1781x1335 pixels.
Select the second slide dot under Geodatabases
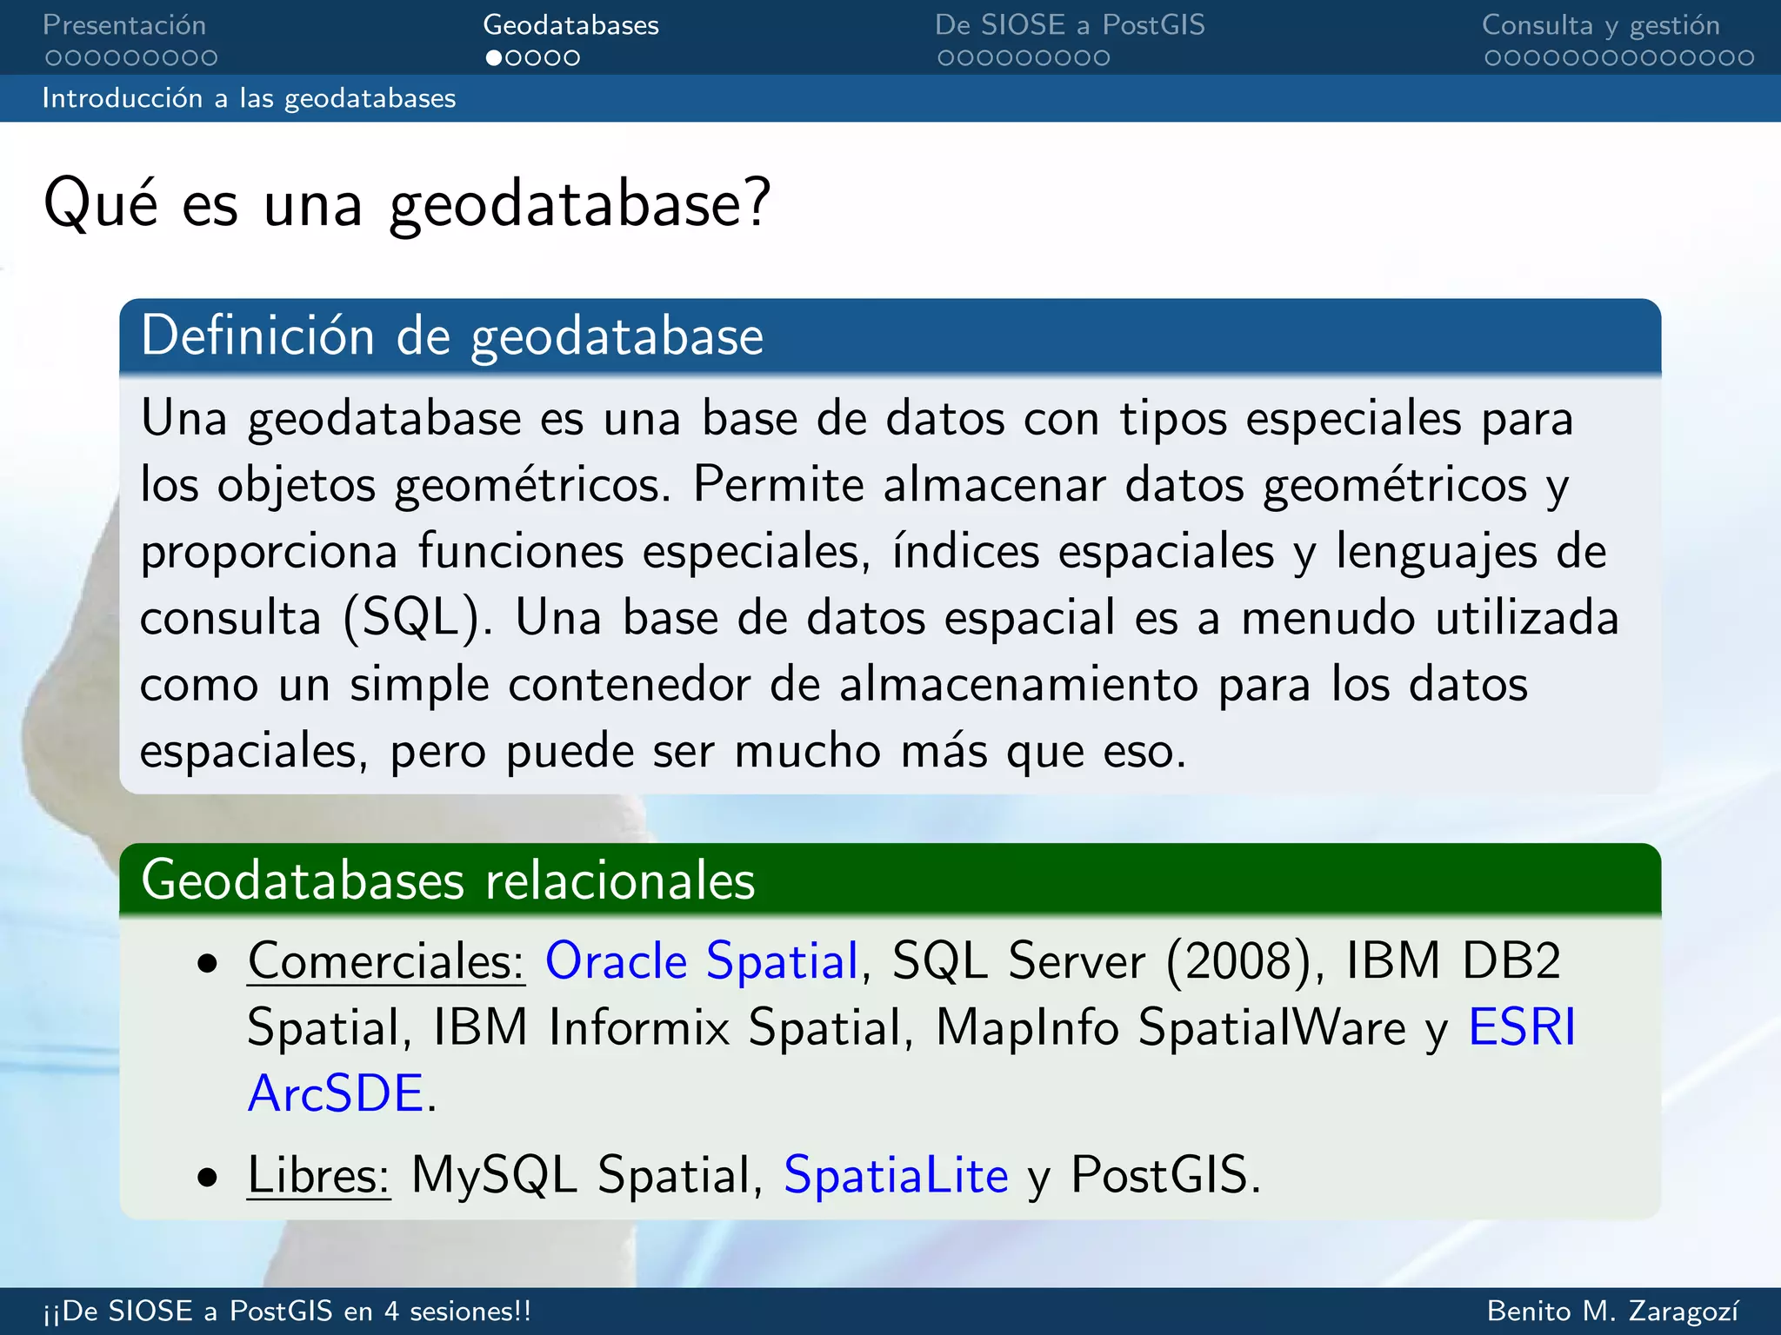click(513, 58)
